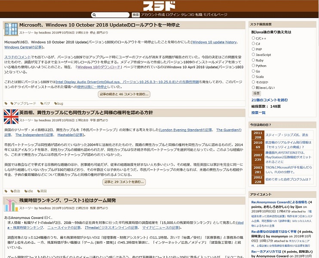Click the 英国 tag

(x=43, y=191)
